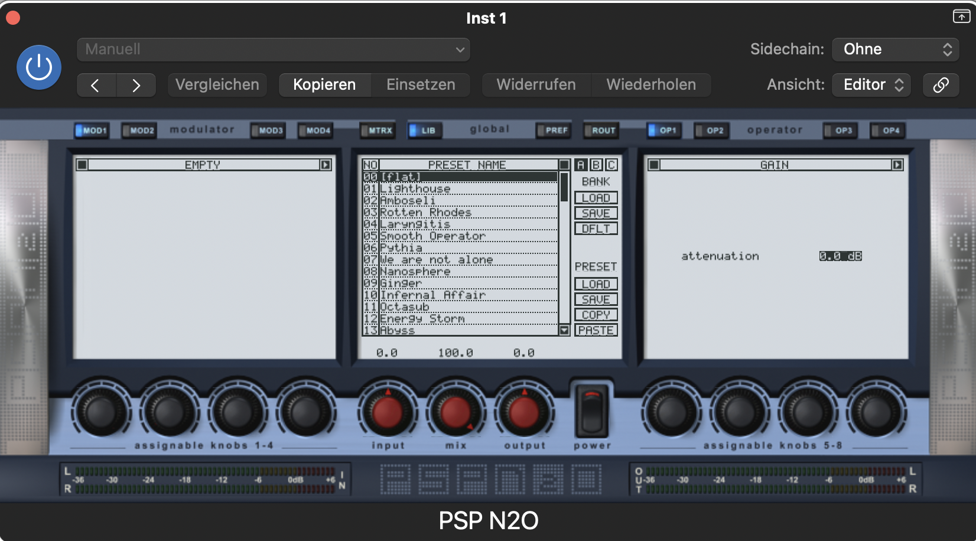Screen dimensions: 976x541
Task: Click second assignable knob of 1-4
Action: click(169, 412)
